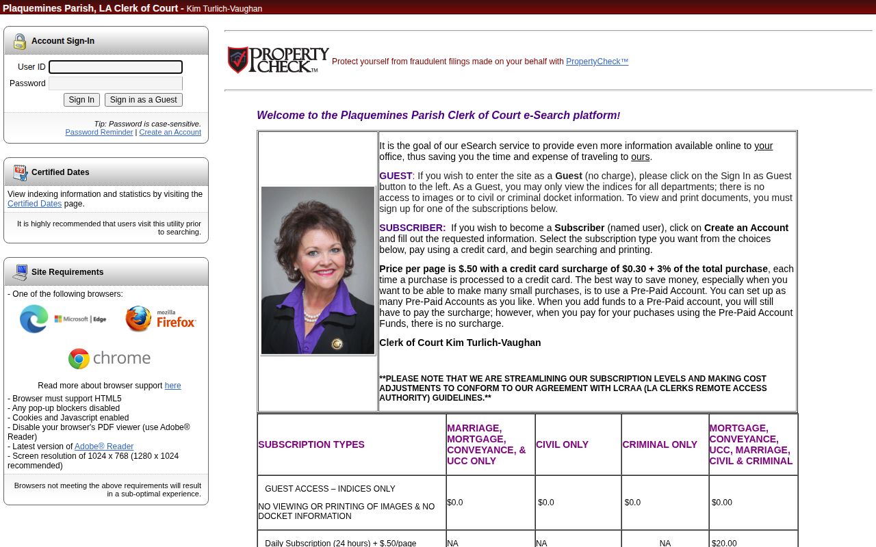Click the 'GUEST' purple label in welcome text
The image size is (876, 547).
tap(396, 176)
